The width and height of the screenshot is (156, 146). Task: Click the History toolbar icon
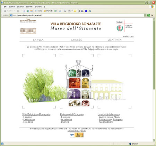(x=55, y=11)
